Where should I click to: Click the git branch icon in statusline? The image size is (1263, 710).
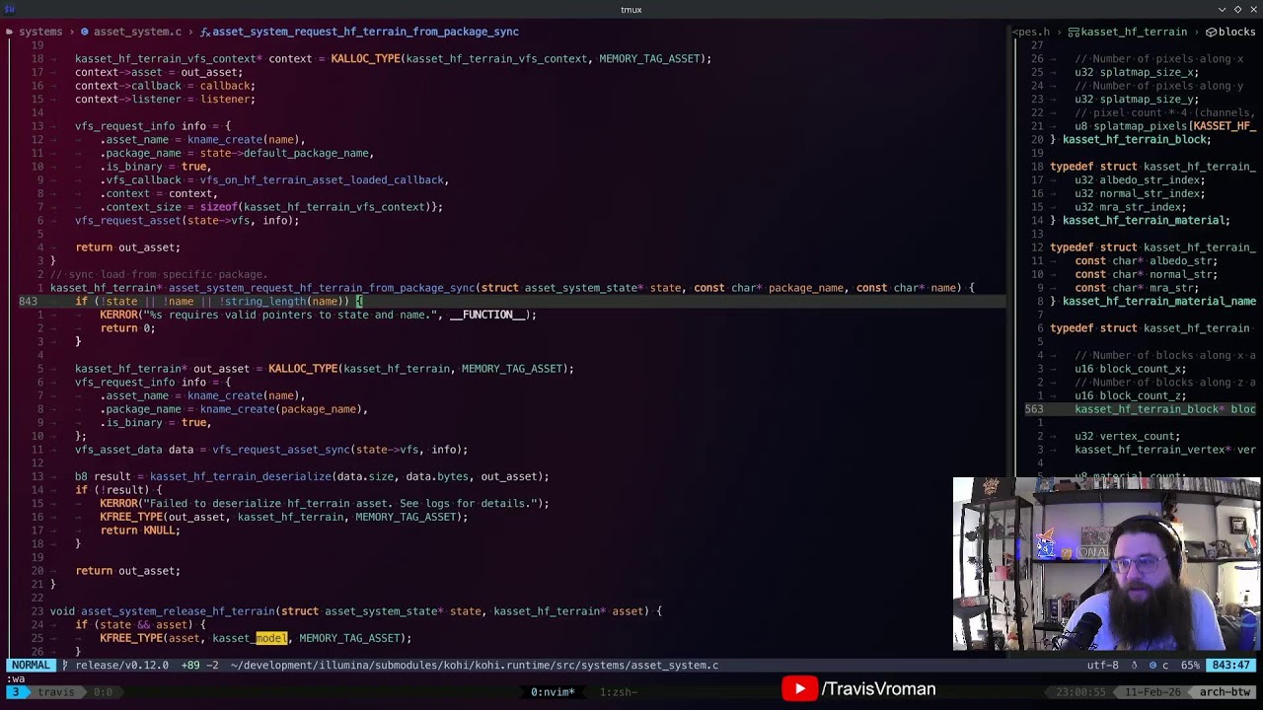pos(66,666)
